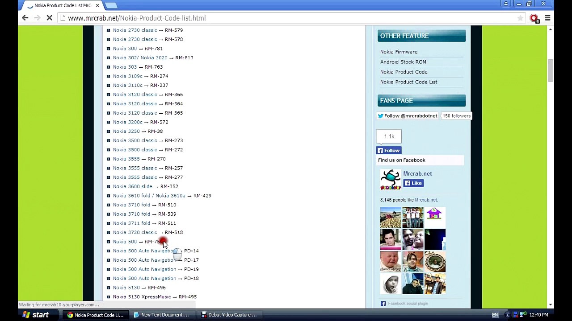Open the Nokia Product Code List sidebar link
The width and height of the screenshot is (572, 321).
[408, 82]
